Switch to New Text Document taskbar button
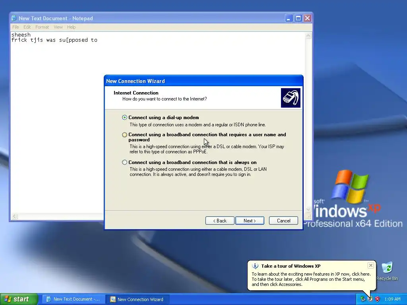The width and height of the screenshot is (407, 305). (74, 299)
